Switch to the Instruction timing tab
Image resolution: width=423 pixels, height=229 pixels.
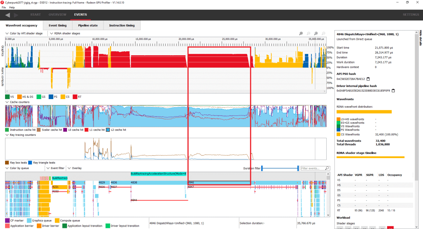pyautogui.click(x=122, y=25)
